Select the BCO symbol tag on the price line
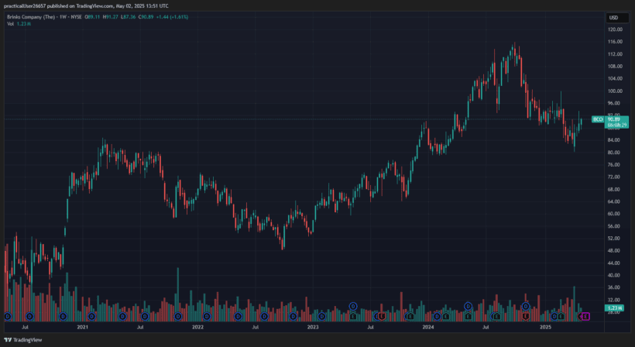This screenshot has height=347, width=635. click(x=597, y=119)
